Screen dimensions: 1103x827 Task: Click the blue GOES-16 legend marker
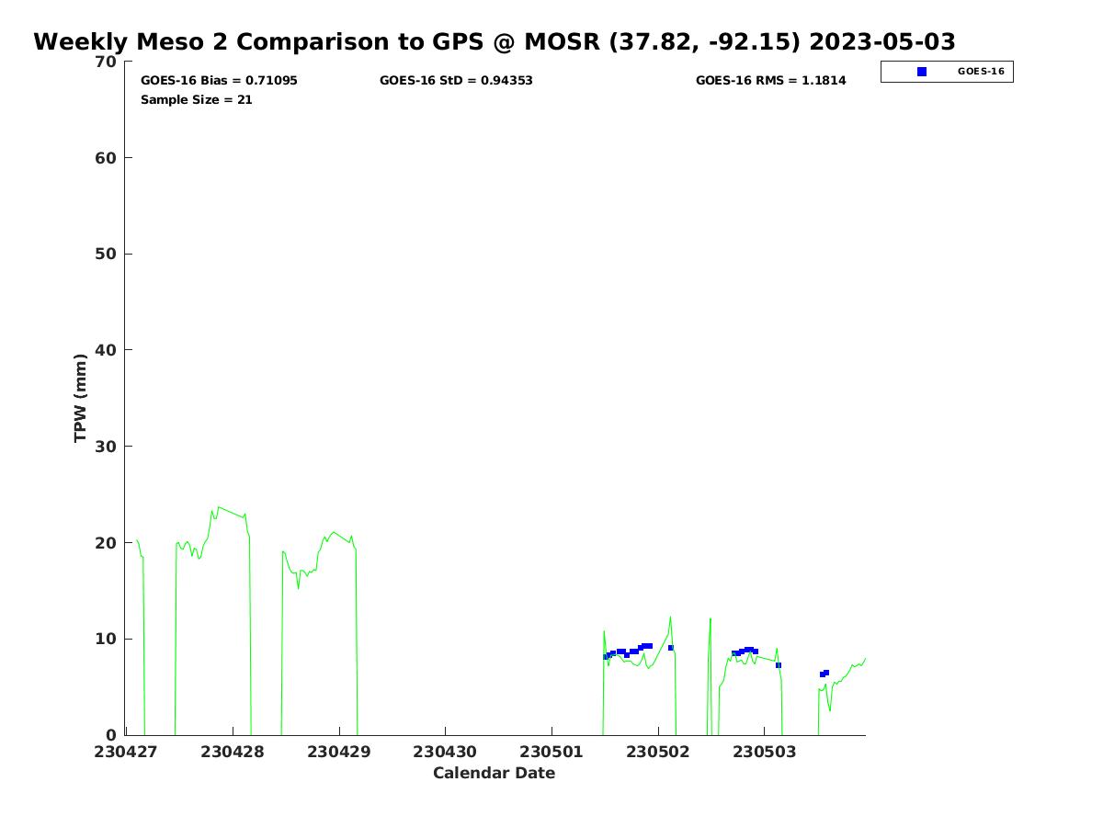click(x=922, y=72)
